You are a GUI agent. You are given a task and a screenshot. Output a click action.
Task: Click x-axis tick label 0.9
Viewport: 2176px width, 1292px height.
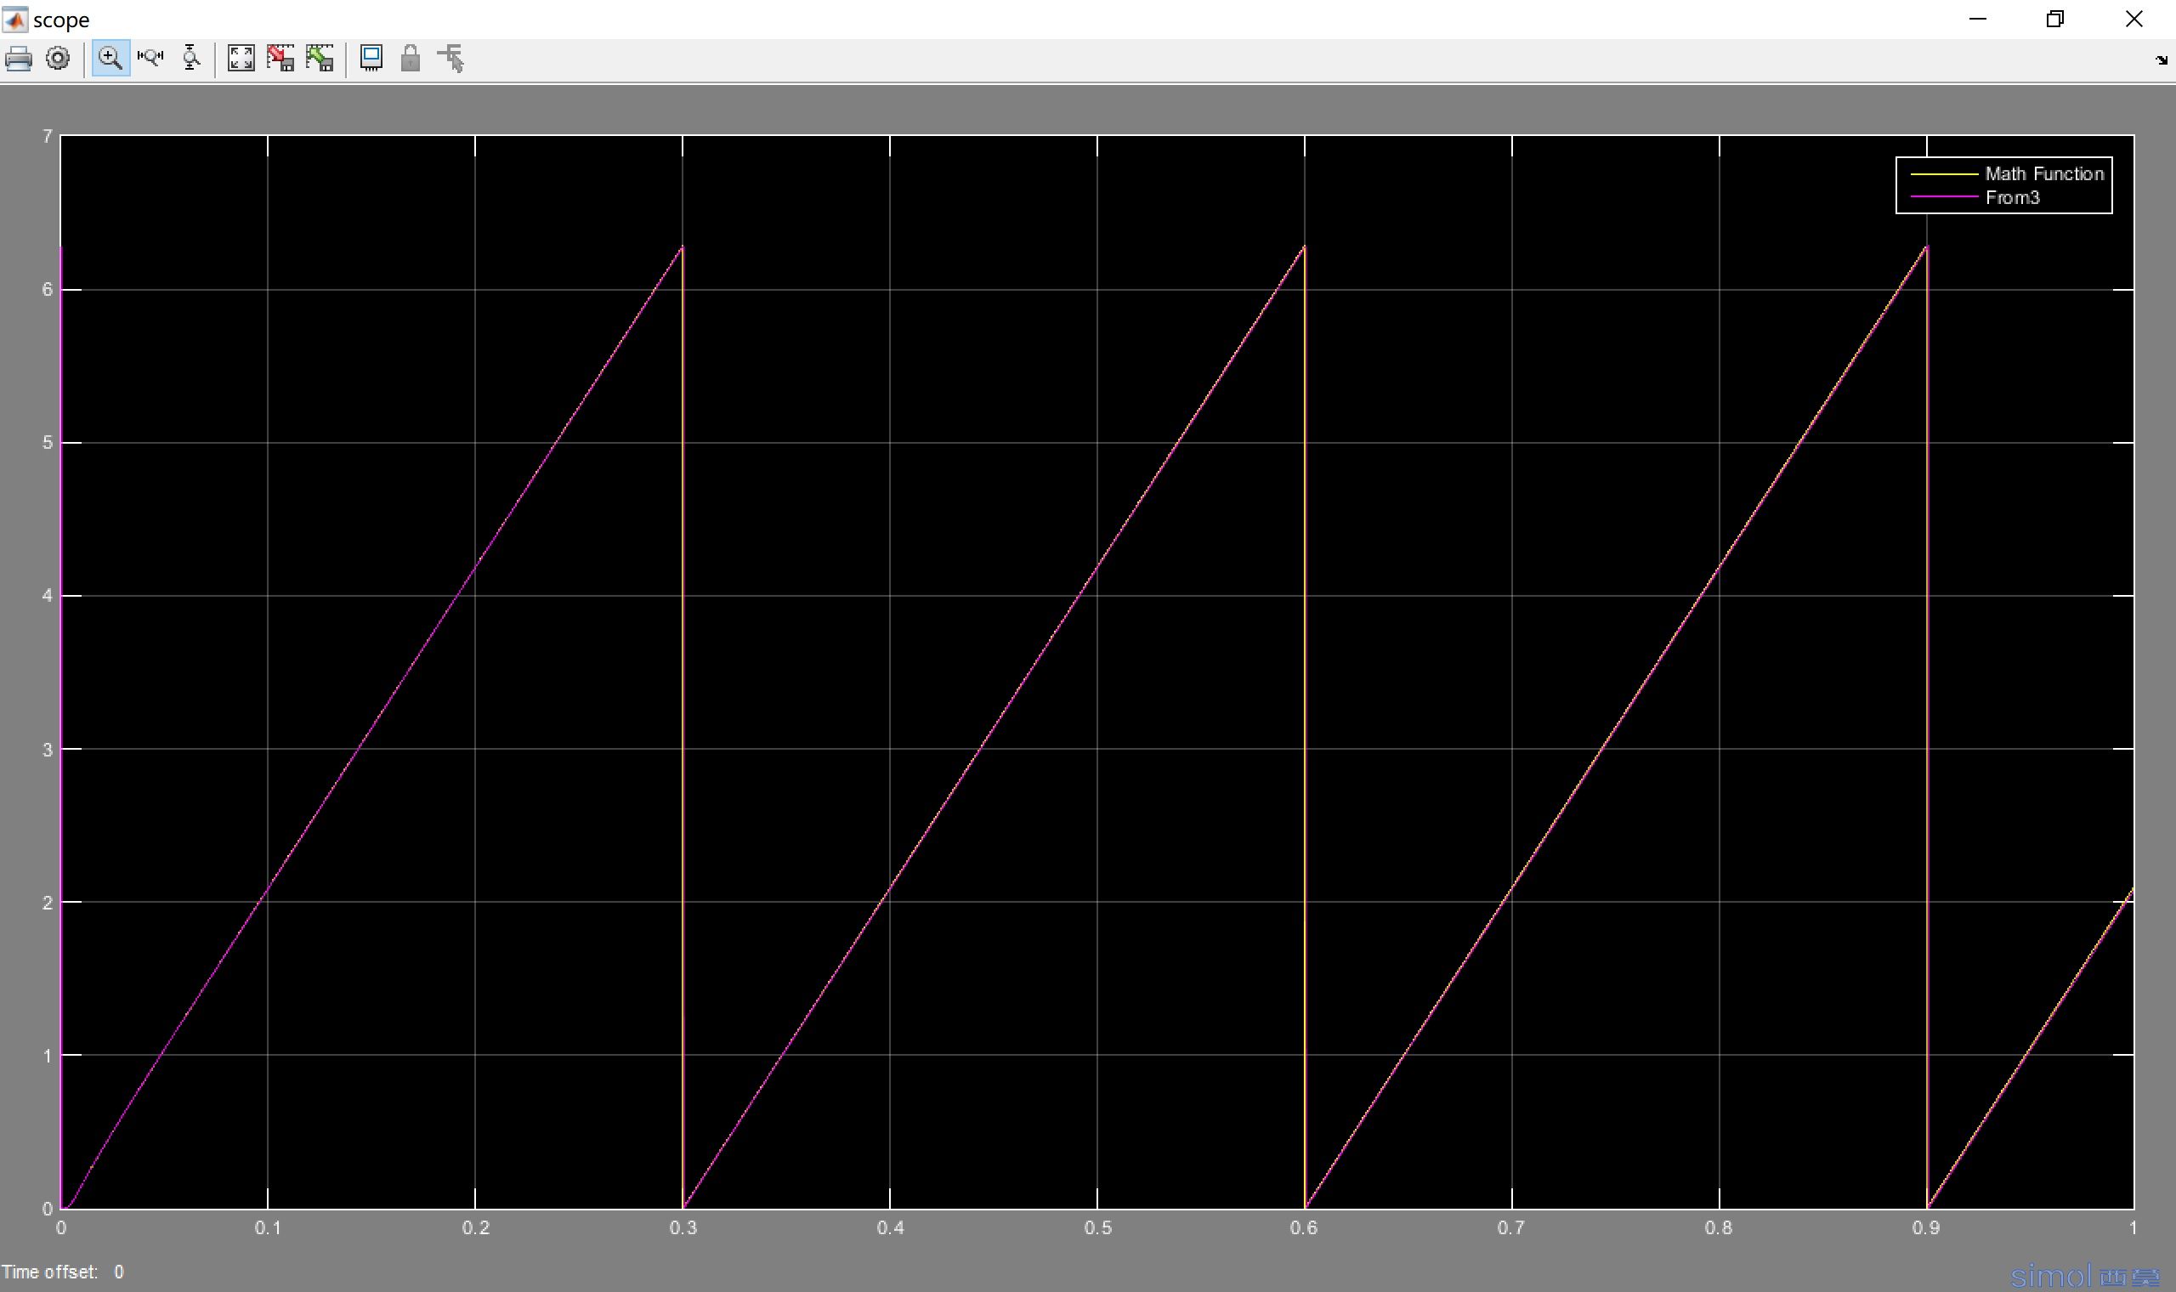tap(1925, 1227)
